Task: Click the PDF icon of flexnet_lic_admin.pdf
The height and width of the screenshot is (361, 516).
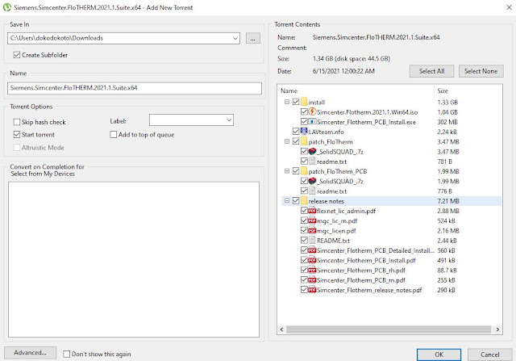Action: click(x=312, y=211)
